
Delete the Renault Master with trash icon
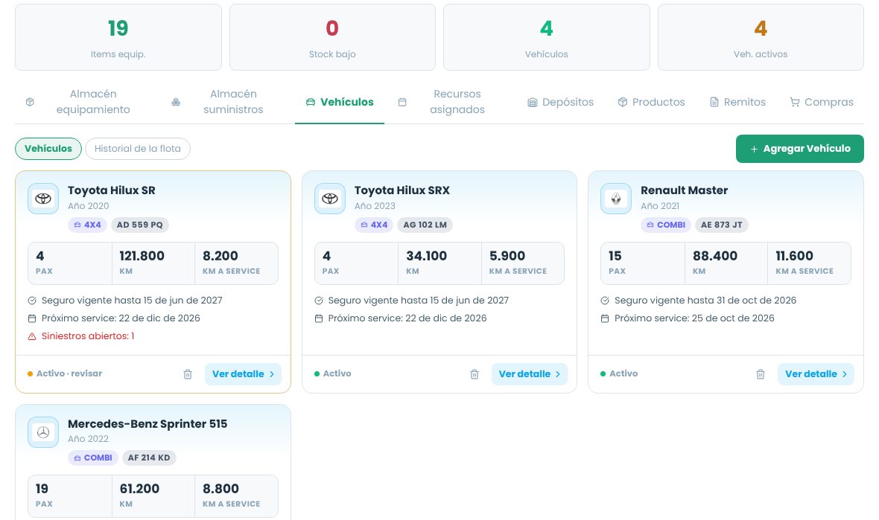point(760,374)
